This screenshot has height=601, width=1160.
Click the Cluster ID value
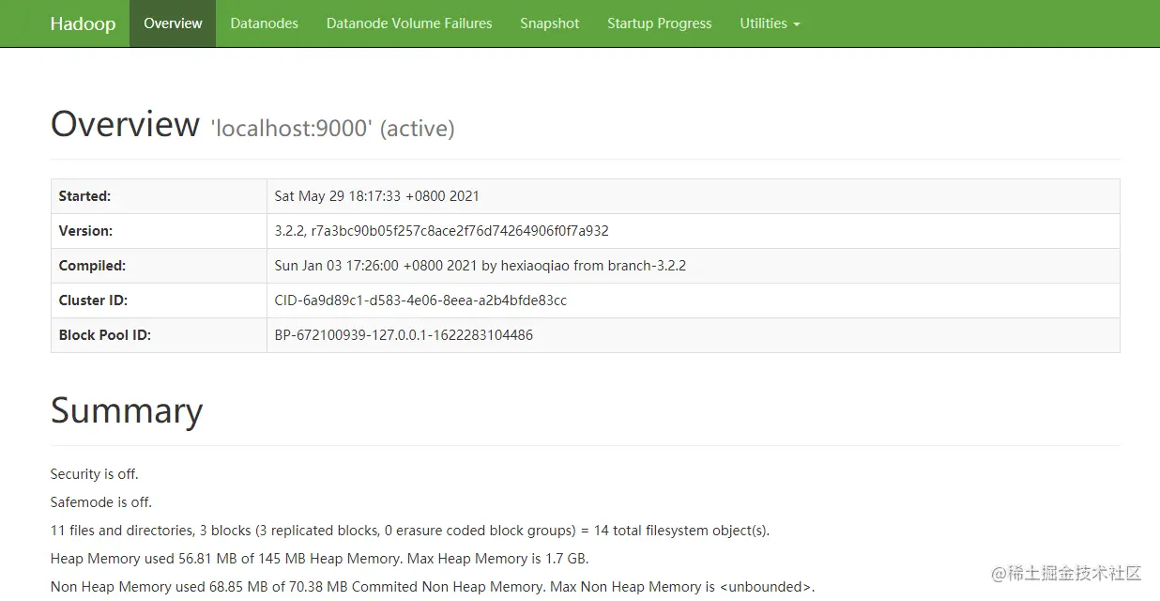click(420, 300)
